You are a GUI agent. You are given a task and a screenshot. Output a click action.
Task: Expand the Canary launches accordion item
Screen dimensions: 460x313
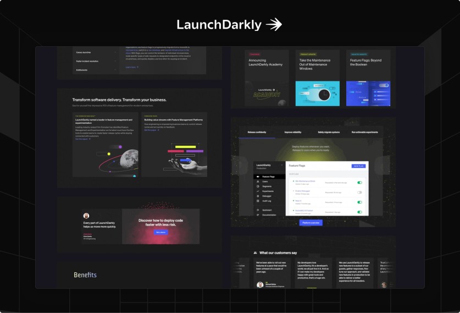(96, 52)
